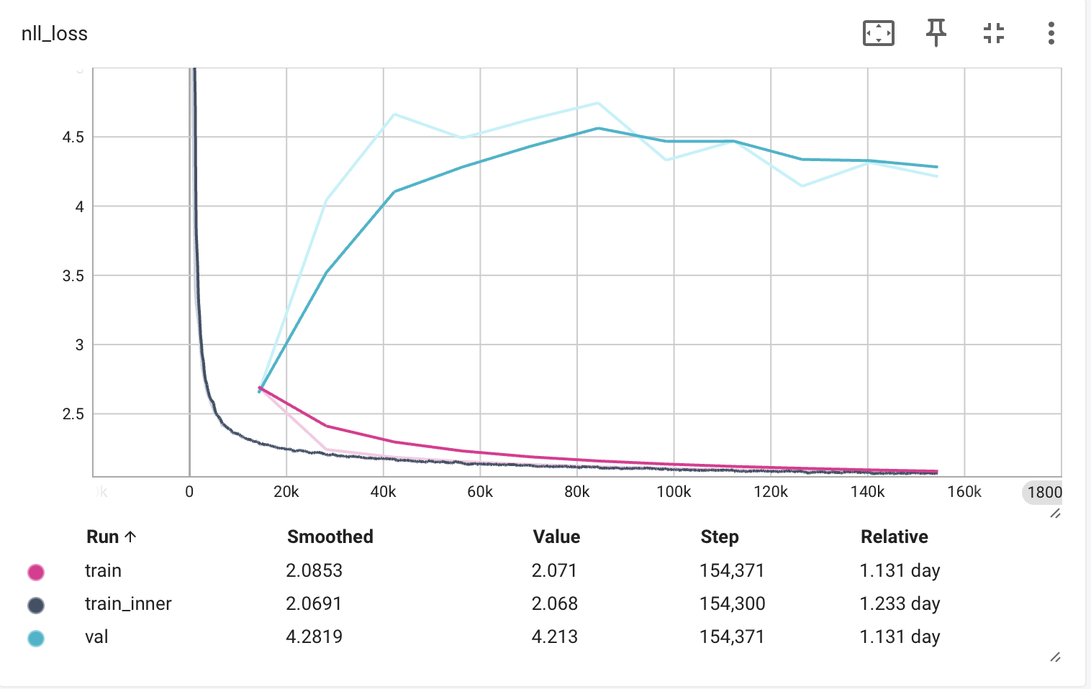Click the sort arrow beside Run
Viewport: 1091px width, 689px height.
pos(130,537)
